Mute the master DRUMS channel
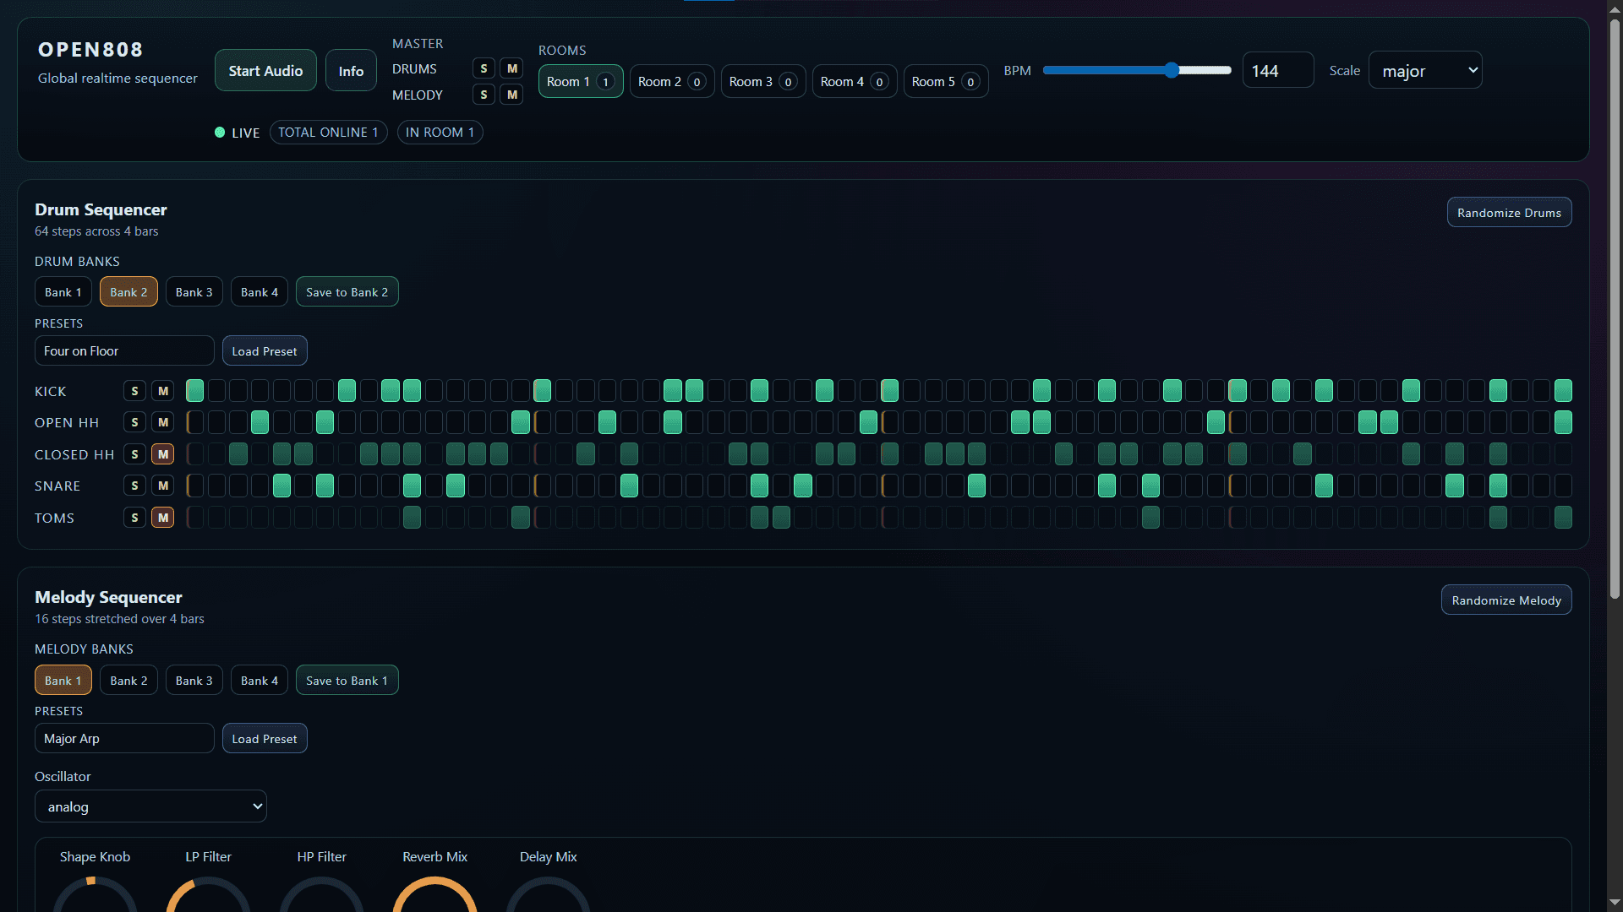Image resolution: width=1623 pixels, height=912 pixels. click(x=512, y=68)
